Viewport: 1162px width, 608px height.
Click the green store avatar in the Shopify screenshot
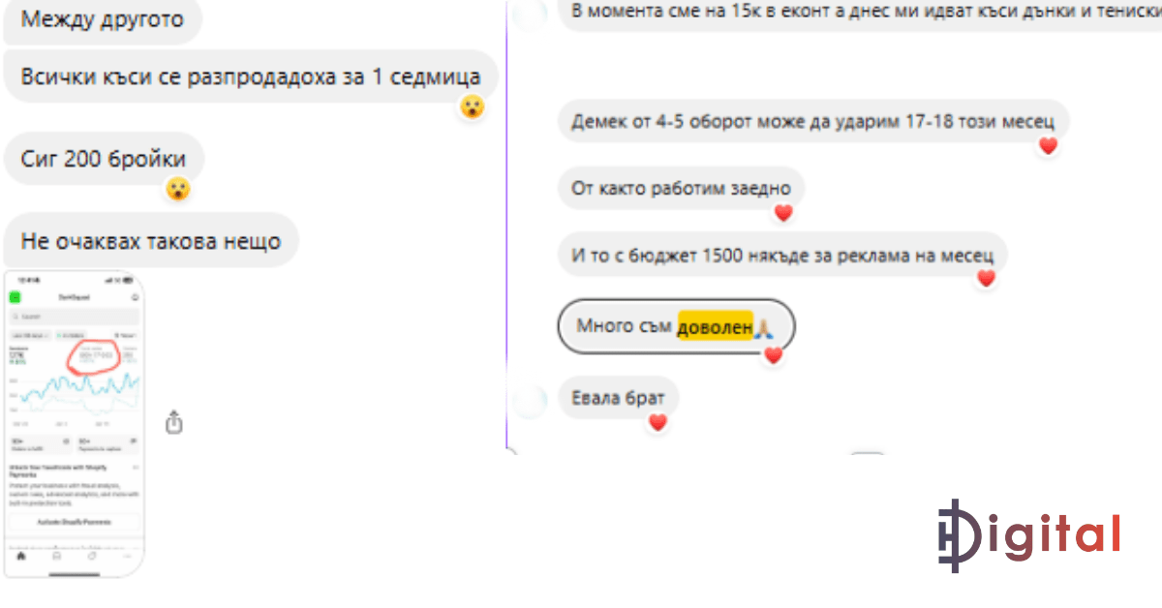[x=15, y=297]
